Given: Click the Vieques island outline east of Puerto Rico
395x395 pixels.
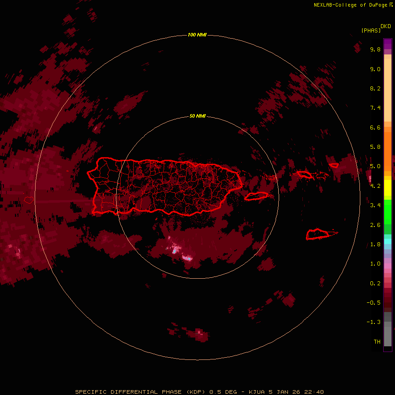Looking at the screenshot, I should point(256,196).
